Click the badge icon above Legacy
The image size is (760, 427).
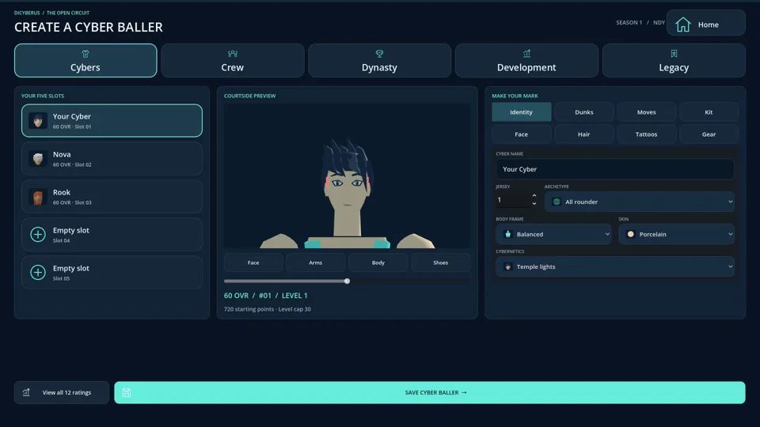674,53
